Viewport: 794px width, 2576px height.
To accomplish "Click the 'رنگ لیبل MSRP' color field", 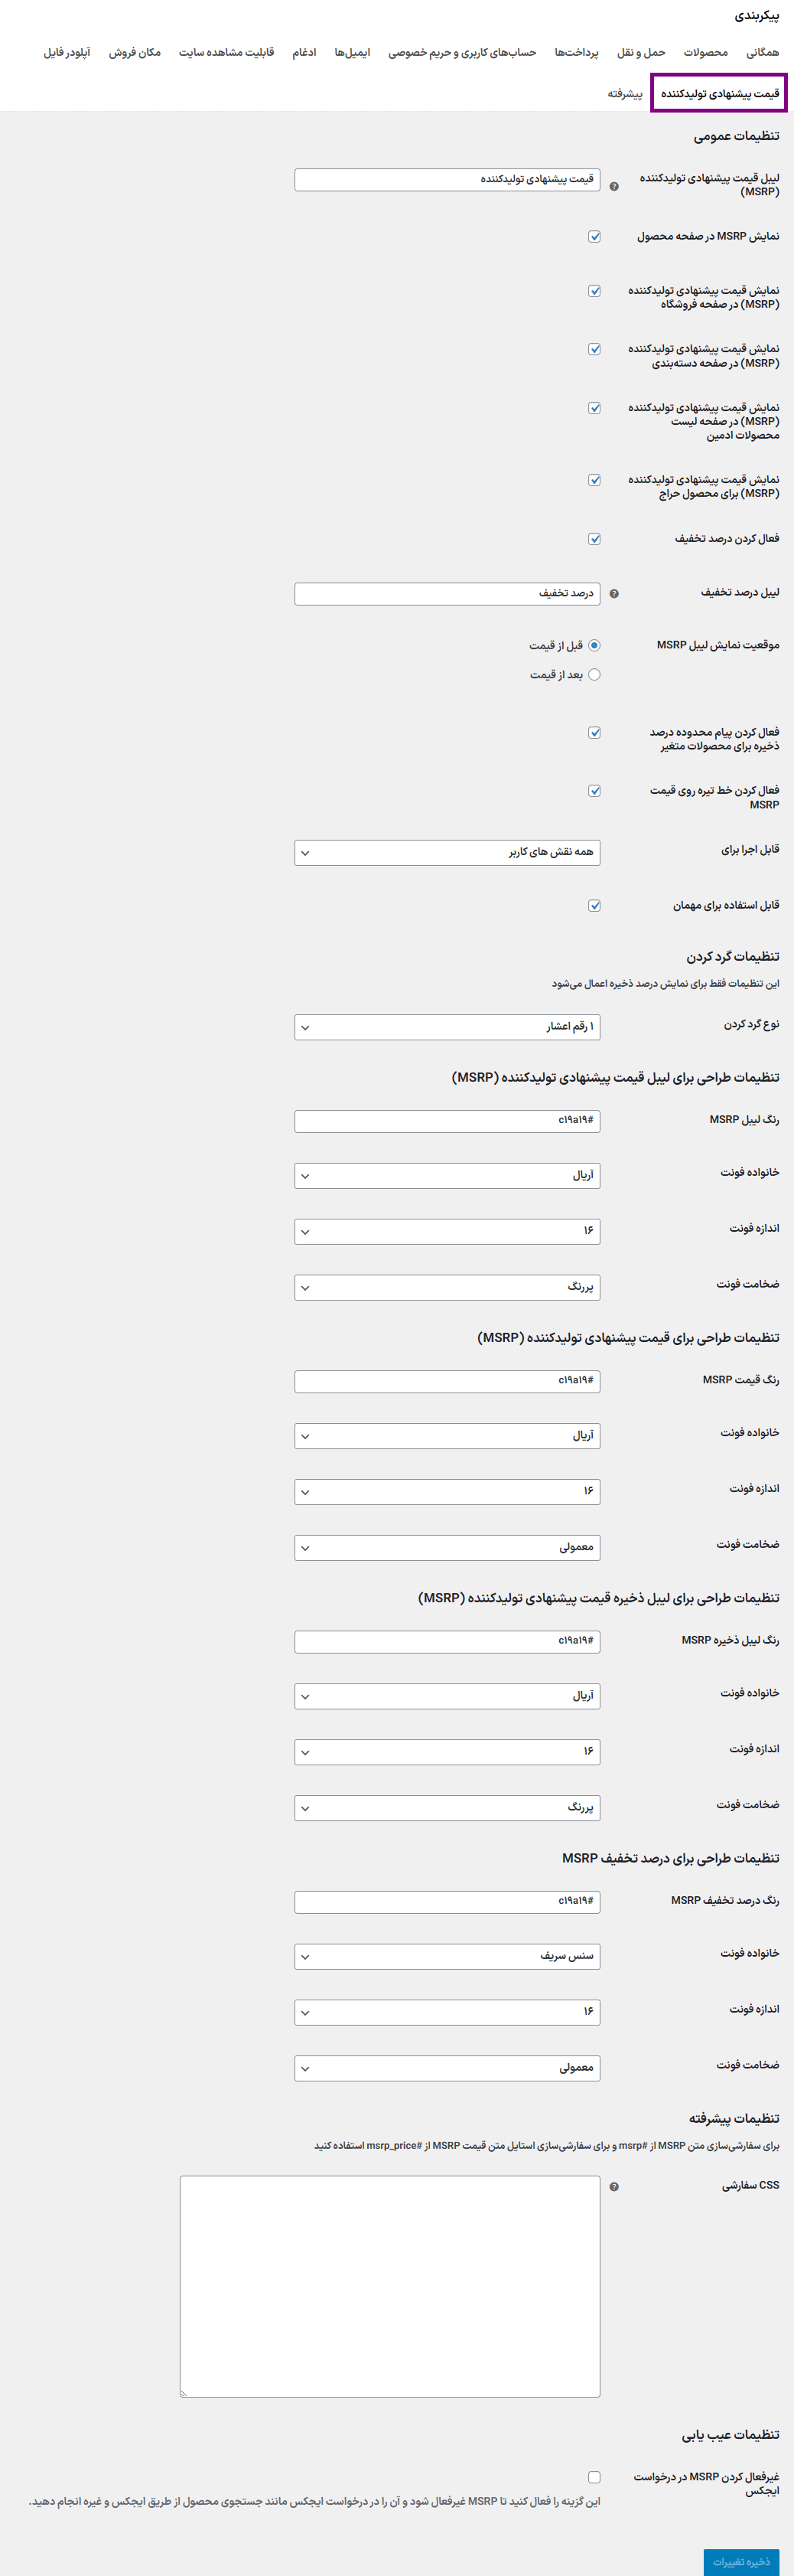I will (x=447, y=1121).
